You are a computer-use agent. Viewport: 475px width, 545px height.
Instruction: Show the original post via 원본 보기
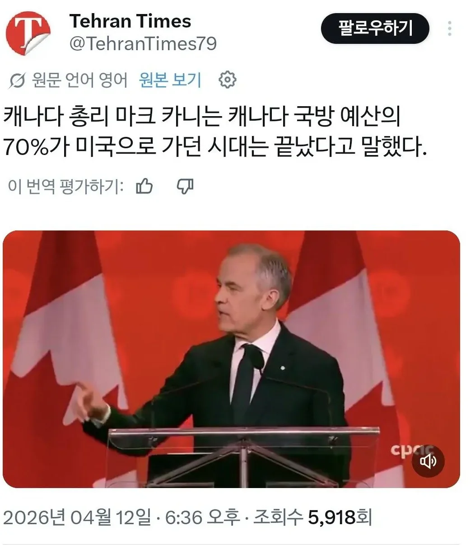170,80
